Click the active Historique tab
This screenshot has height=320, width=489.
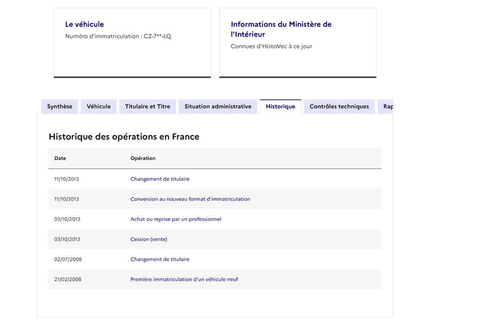coord(281,106)
